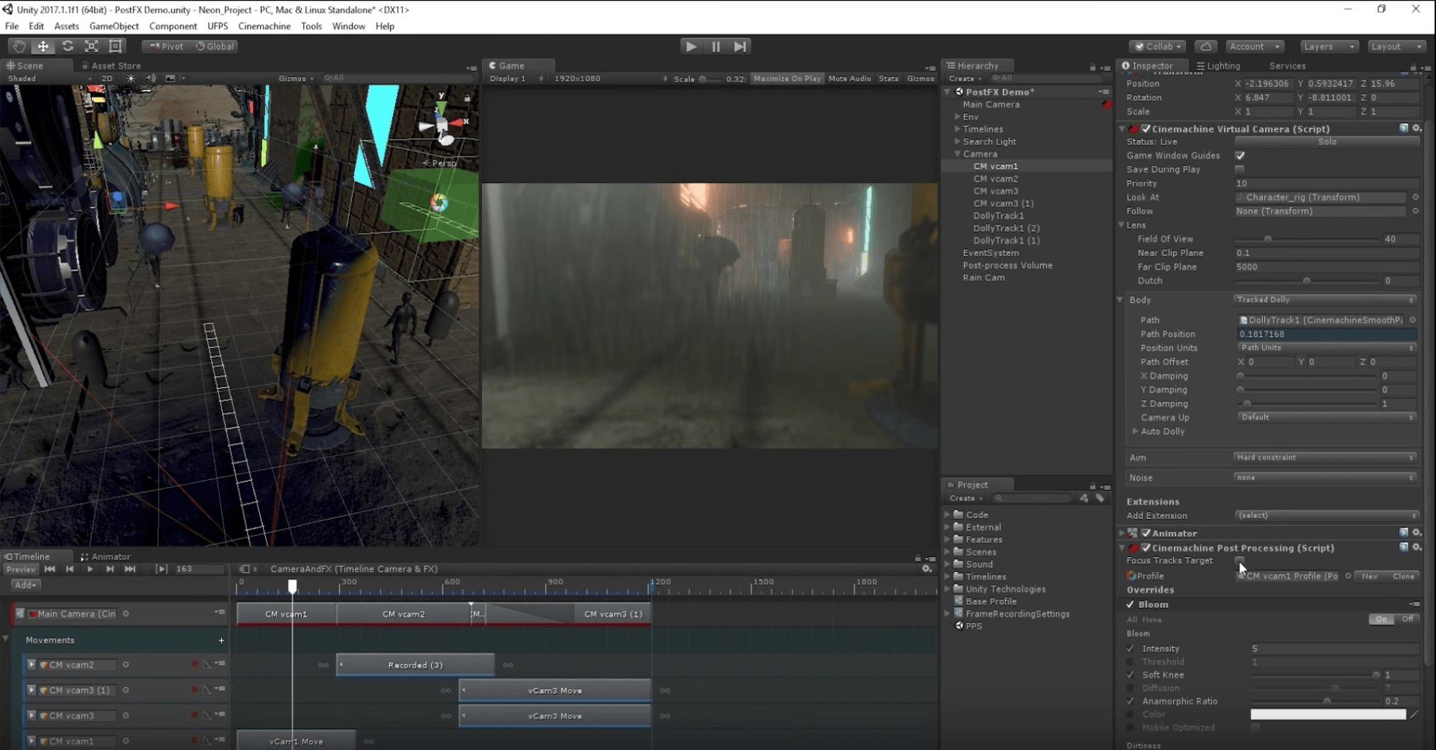Jump Timeline to start
This screenshot has width=1436, height=750.
[x=50, y=569]
